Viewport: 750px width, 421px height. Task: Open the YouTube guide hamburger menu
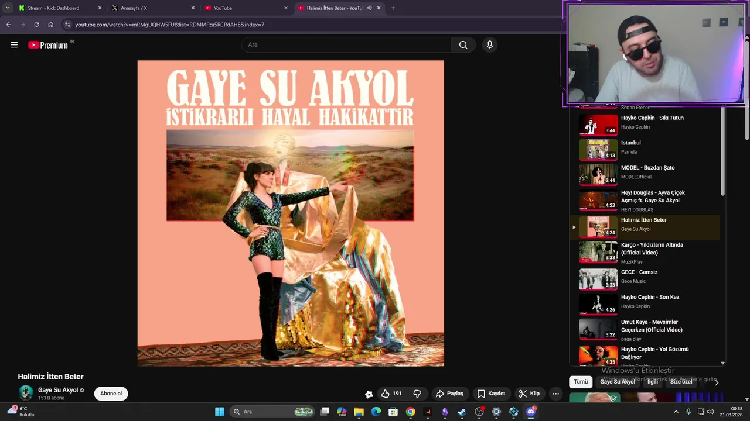pos(14,45)
